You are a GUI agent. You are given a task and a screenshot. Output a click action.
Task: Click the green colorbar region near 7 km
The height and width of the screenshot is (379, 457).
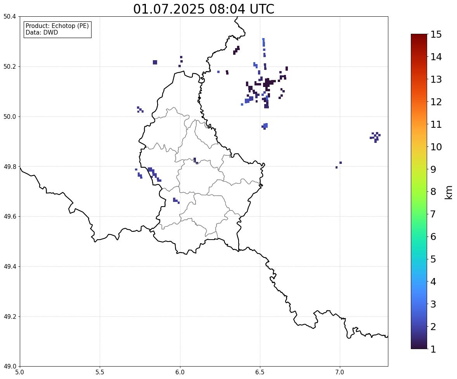419,214
